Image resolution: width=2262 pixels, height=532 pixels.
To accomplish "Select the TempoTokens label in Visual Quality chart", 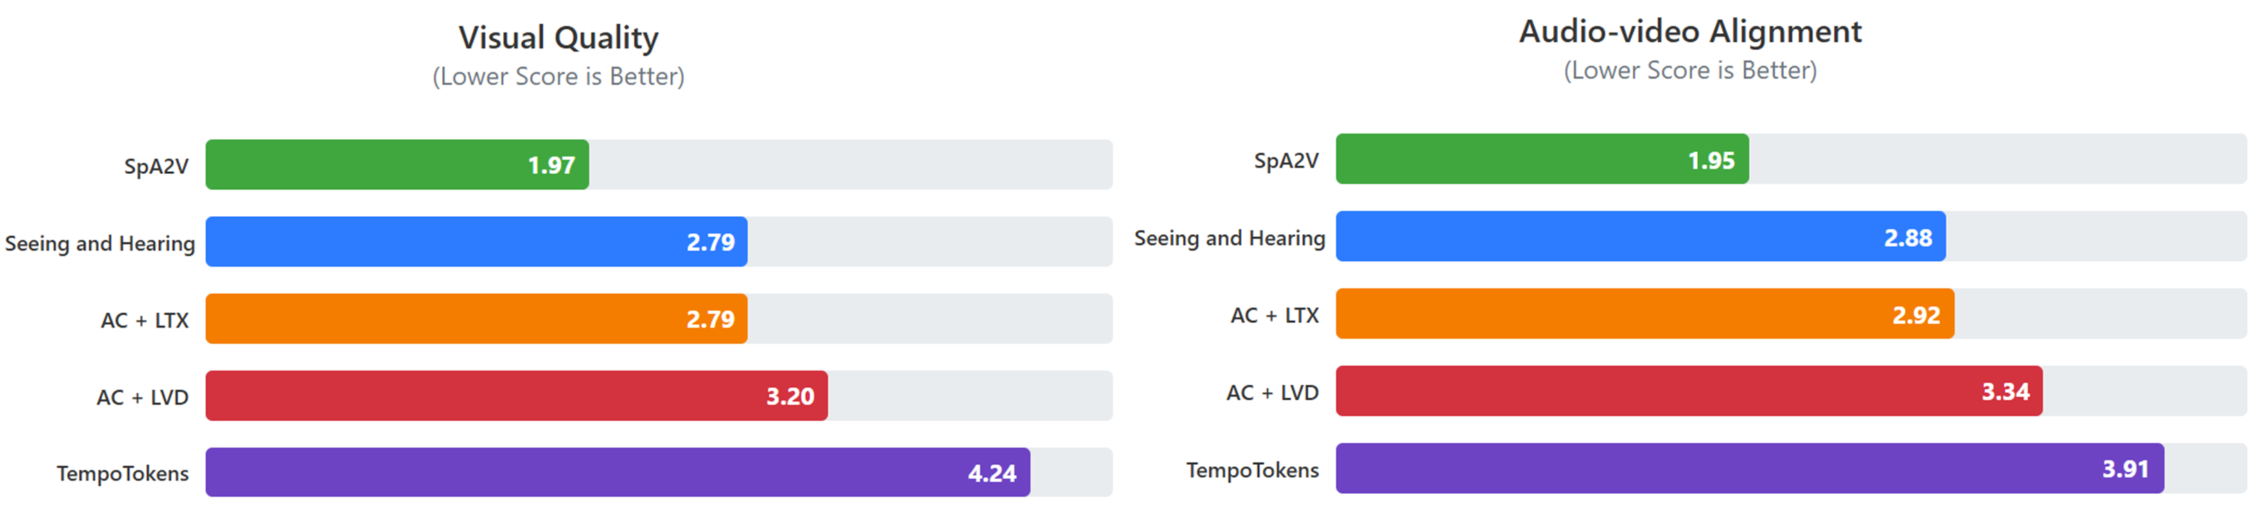I will (x=123, y=473).
